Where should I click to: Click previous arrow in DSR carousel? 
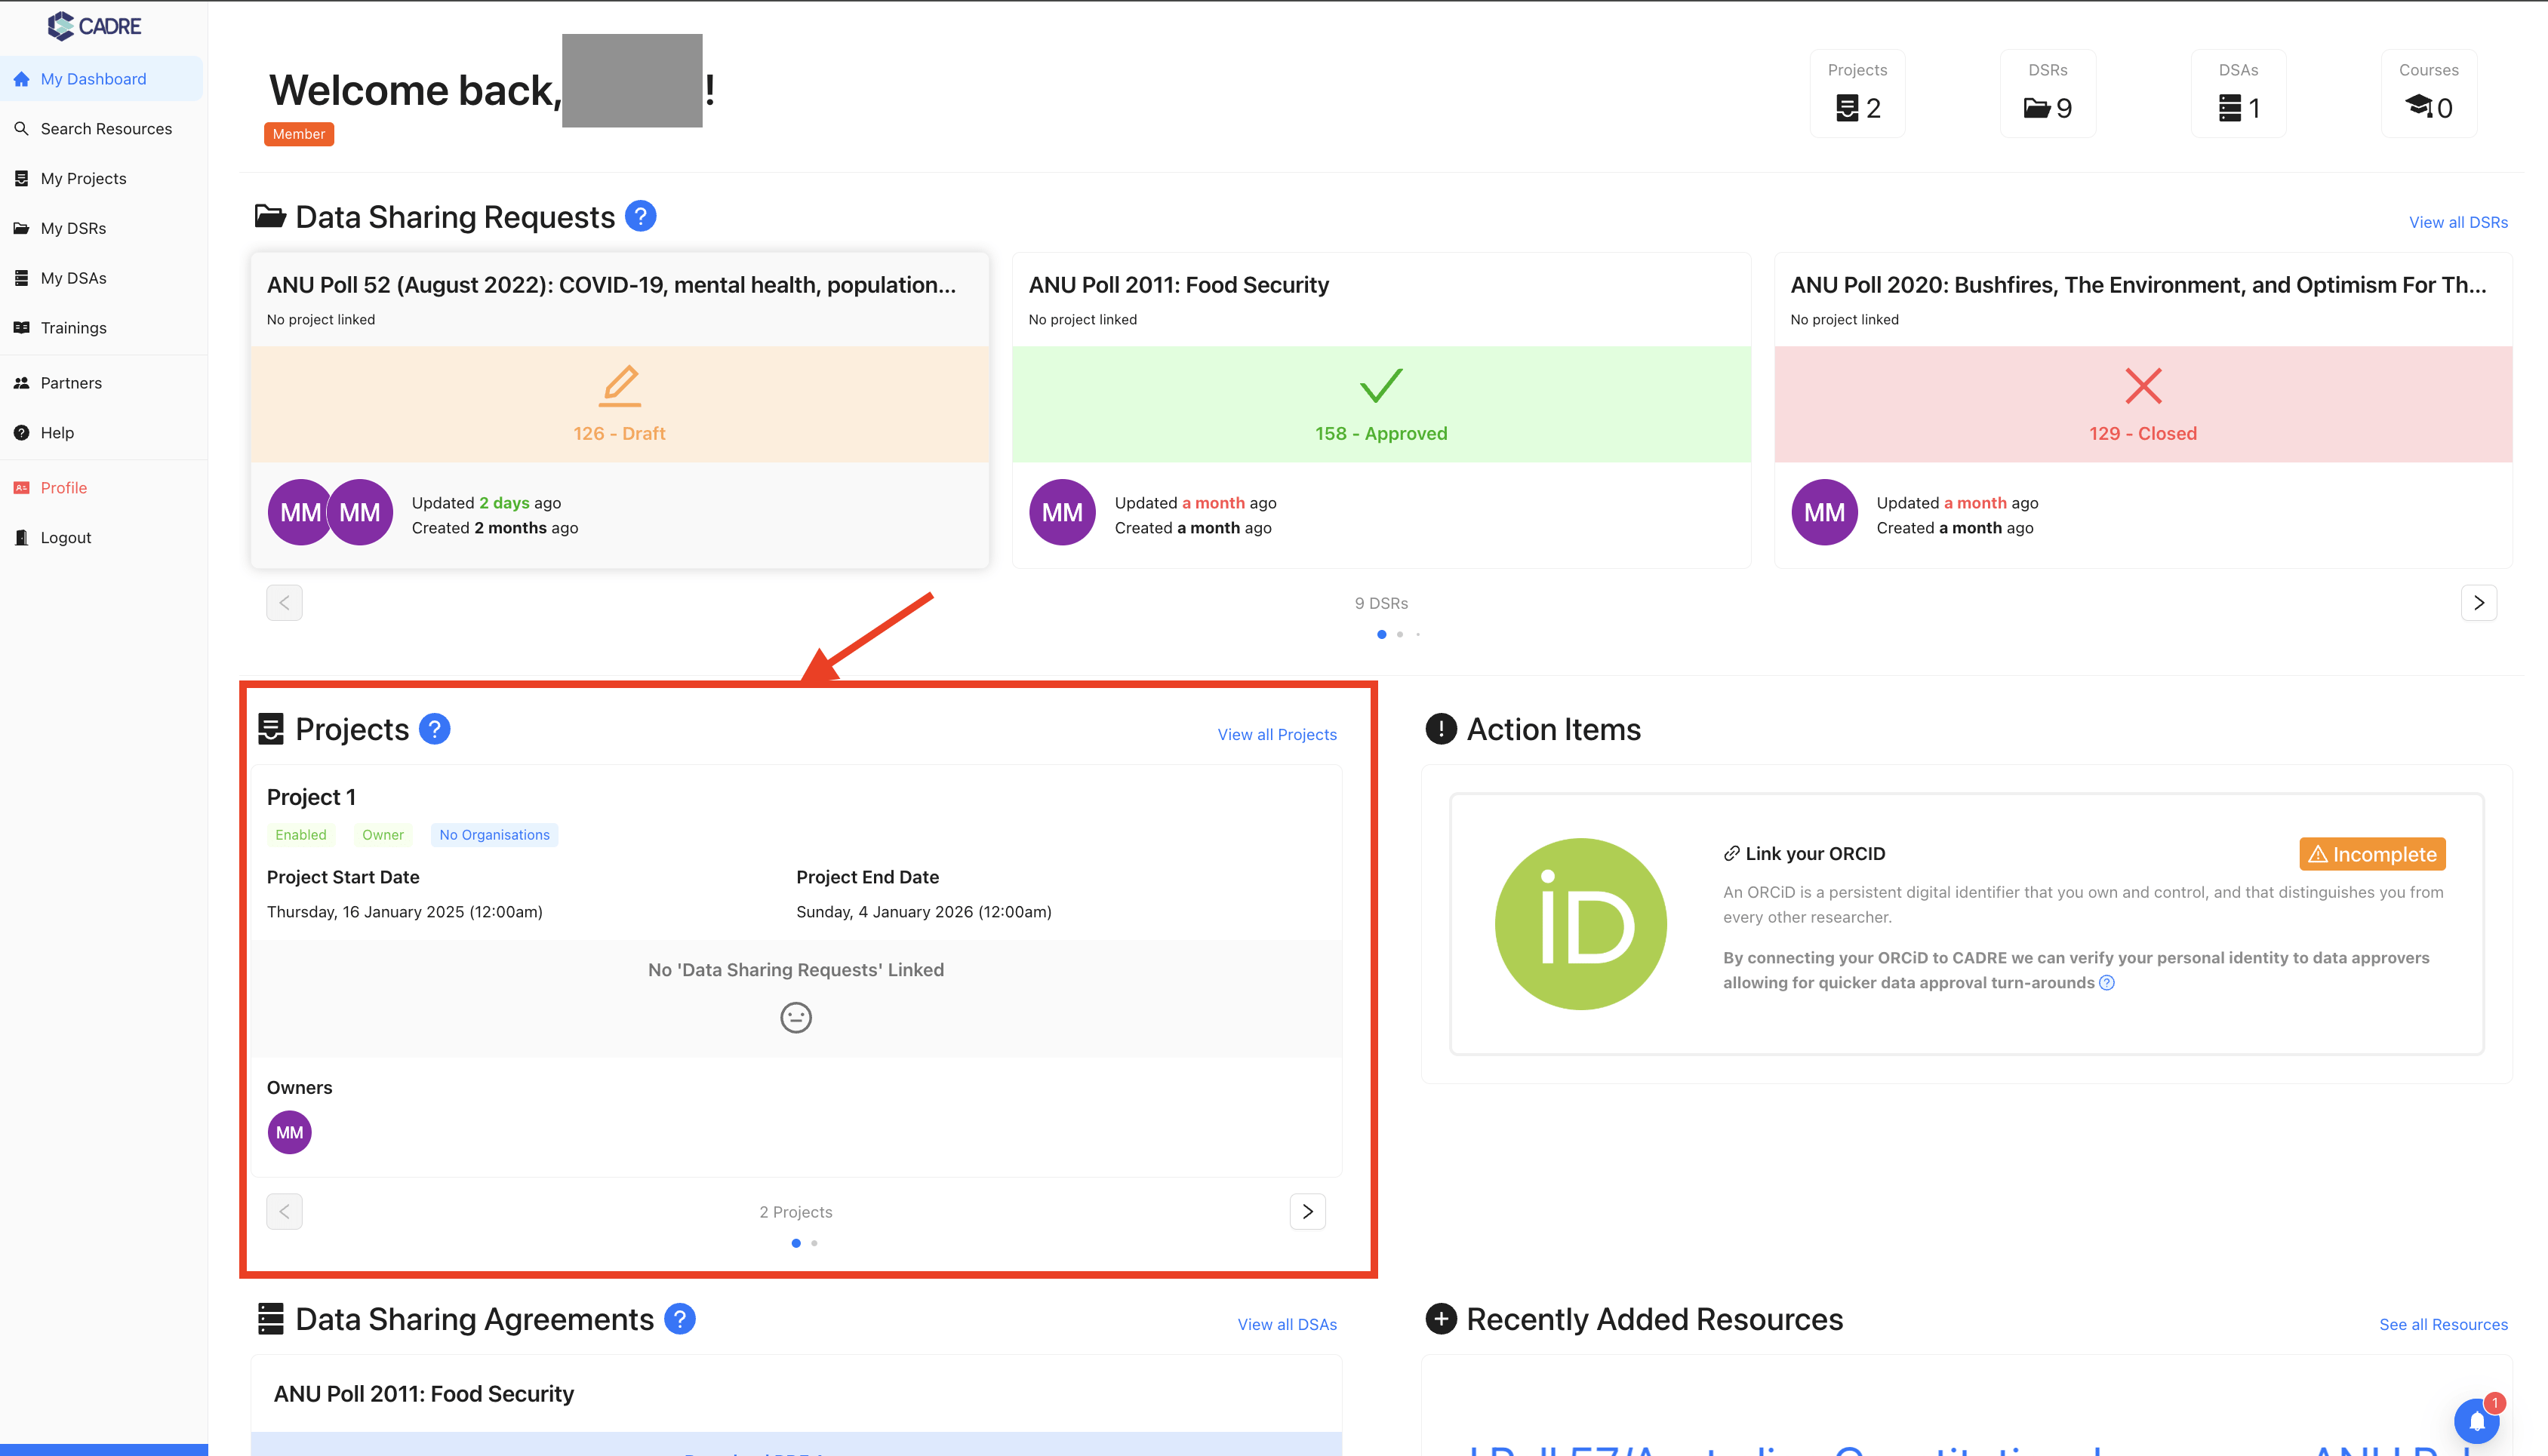pyautogui.click(x=284, y=603)
